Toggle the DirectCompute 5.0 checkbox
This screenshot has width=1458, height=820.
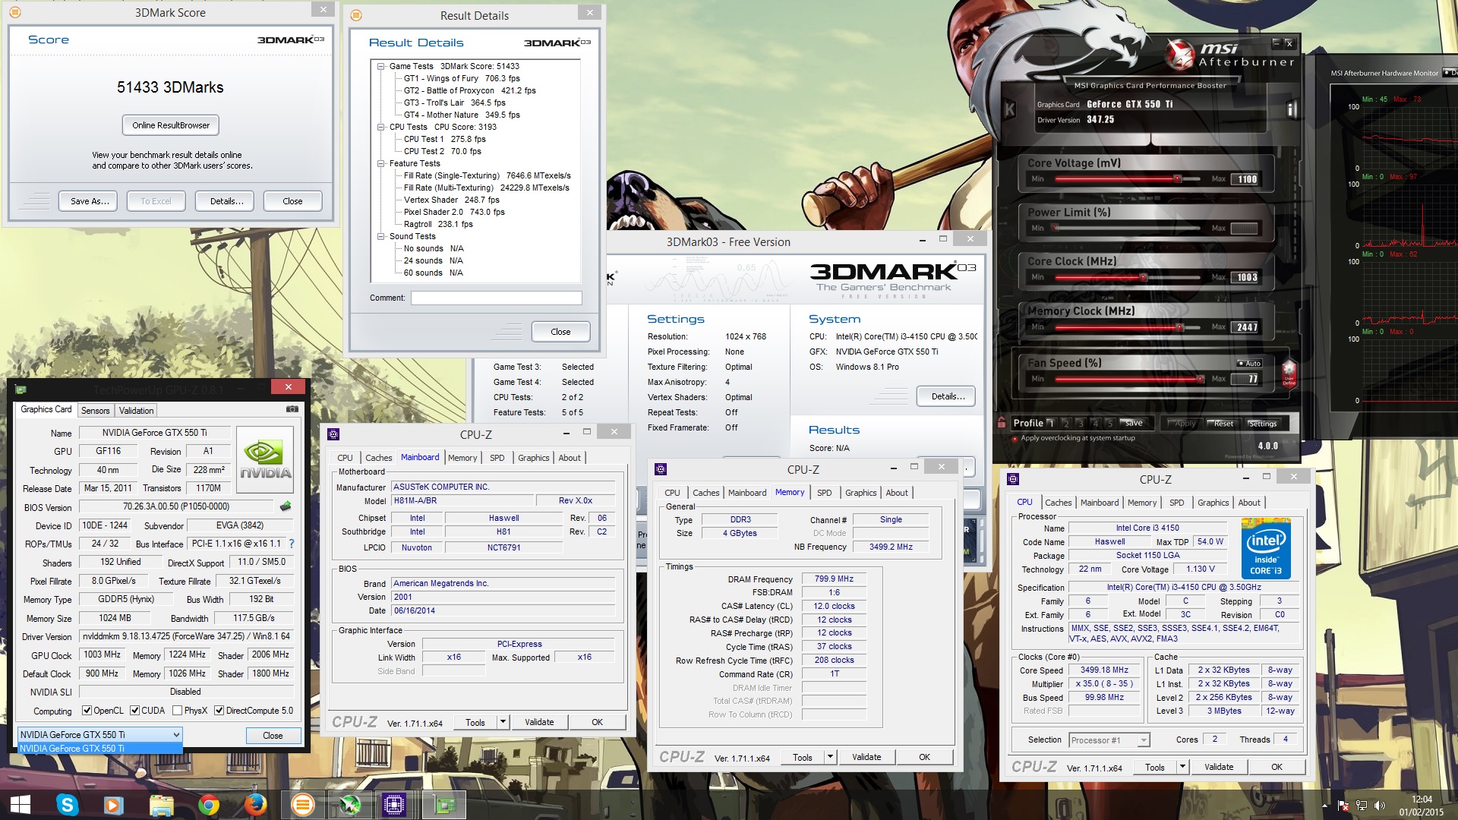219,711
